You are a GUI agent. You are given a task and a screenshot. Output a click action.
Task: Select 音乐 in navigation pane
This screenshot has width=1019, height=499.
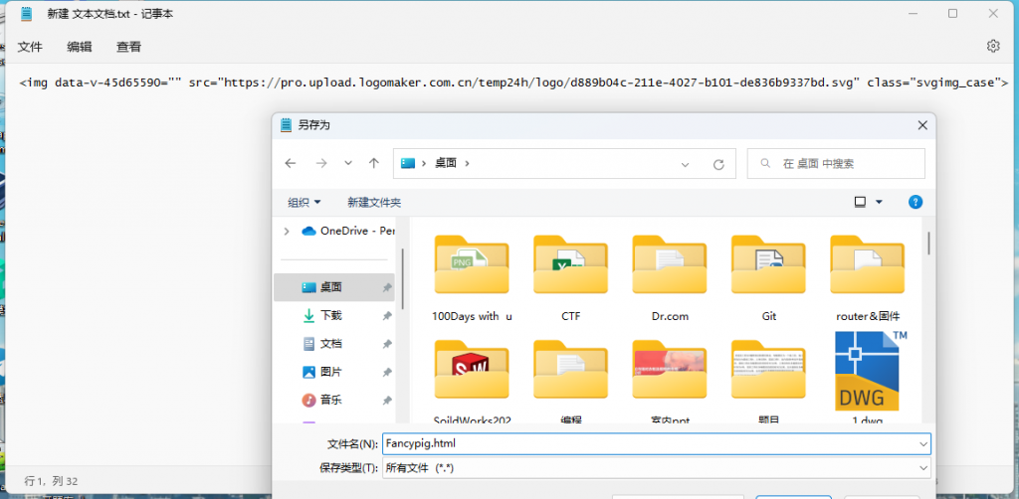point(322,401)
